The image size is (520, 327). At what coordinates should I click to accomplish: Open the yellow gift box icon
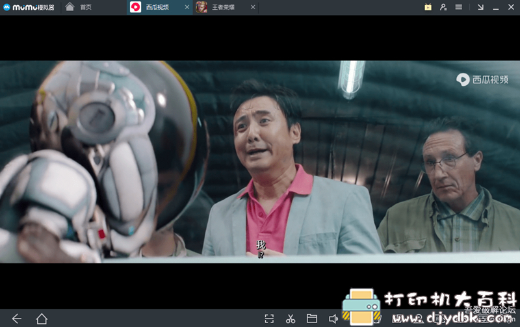point(428,7)
